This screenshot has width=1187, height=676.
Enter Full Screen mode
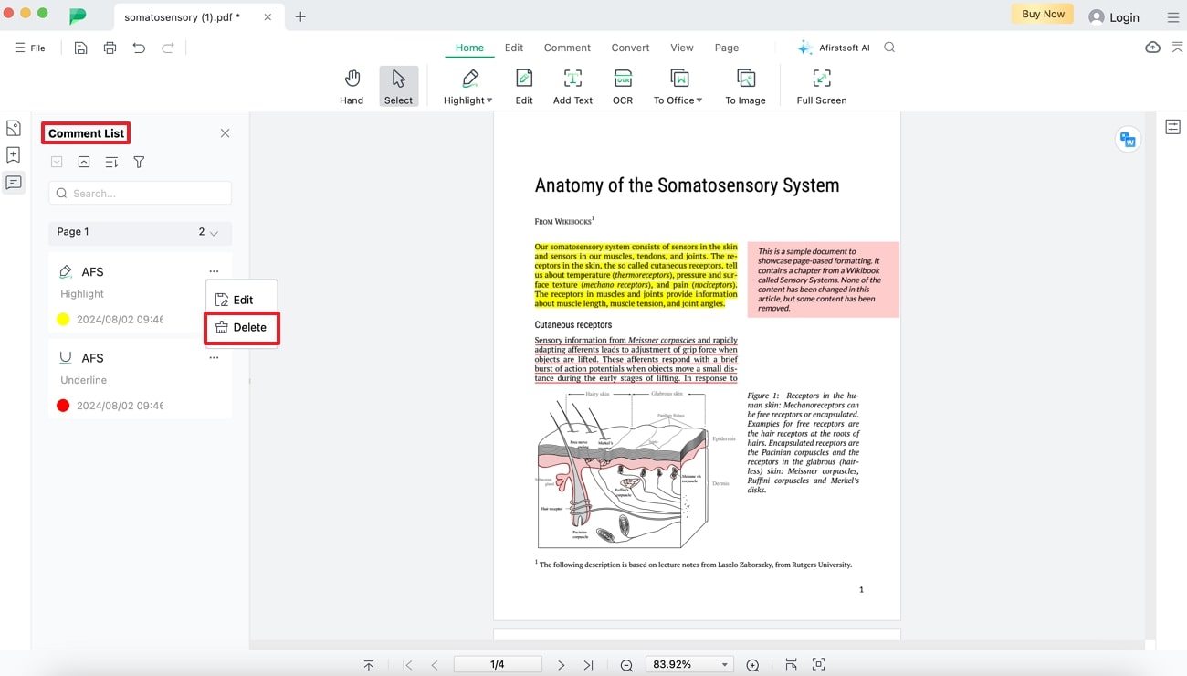[x=821, y=87]
